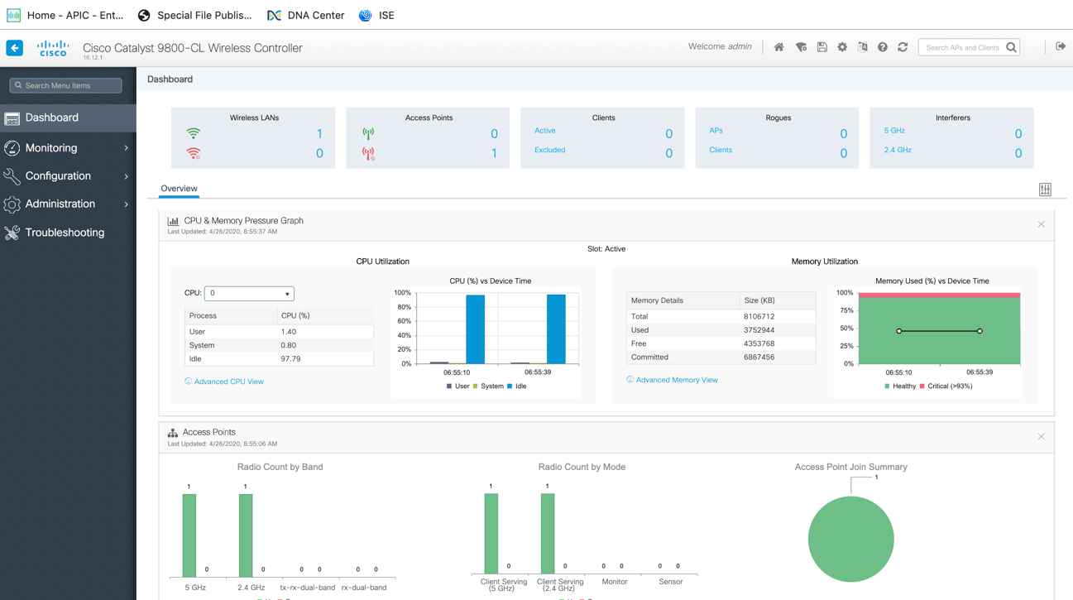Go to the Home icon in header

tap(778, 47)
